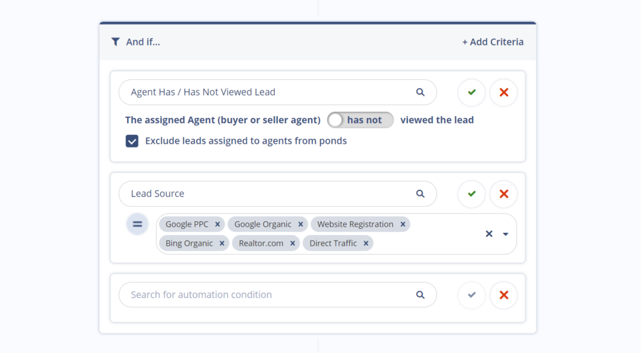641x353 pixels.
Task: Toggle the has not viewed switch
Action: 361,120
